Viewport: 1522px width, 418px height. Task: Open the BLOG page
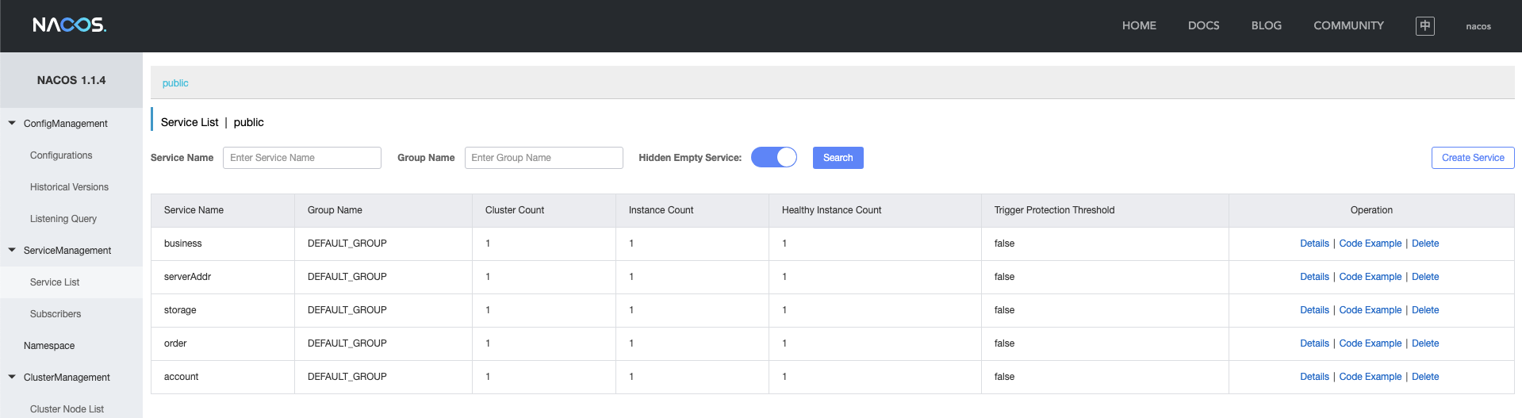(1266, 25)
